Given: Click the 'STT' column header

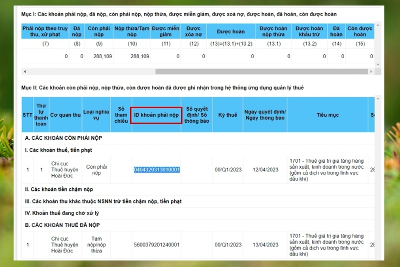Looking at the screenshot, I should (x=27, y=115).
